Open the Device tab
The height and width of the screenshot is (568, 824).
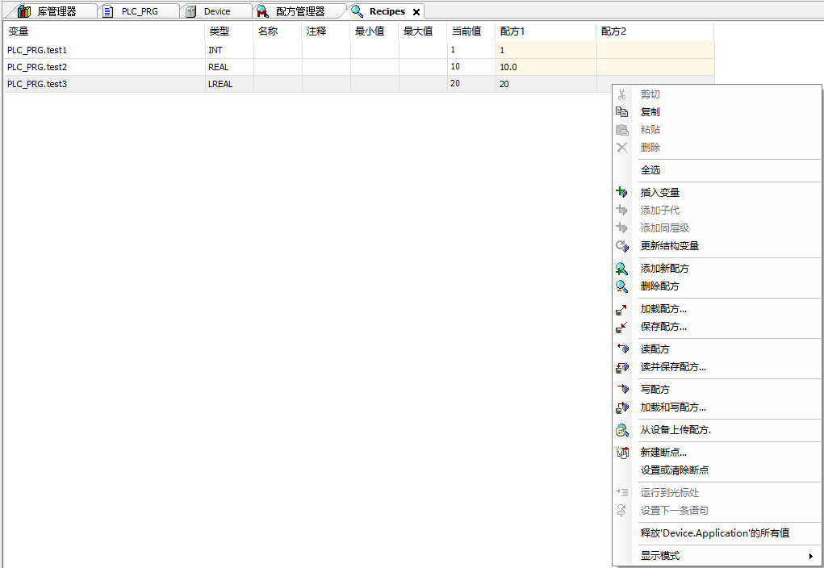(216, 10)
